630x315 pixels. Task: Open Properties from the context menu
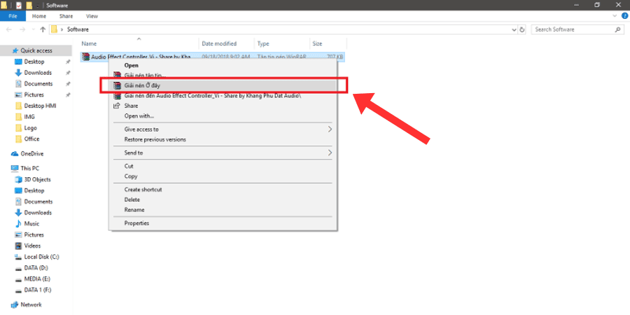[223, 223]
